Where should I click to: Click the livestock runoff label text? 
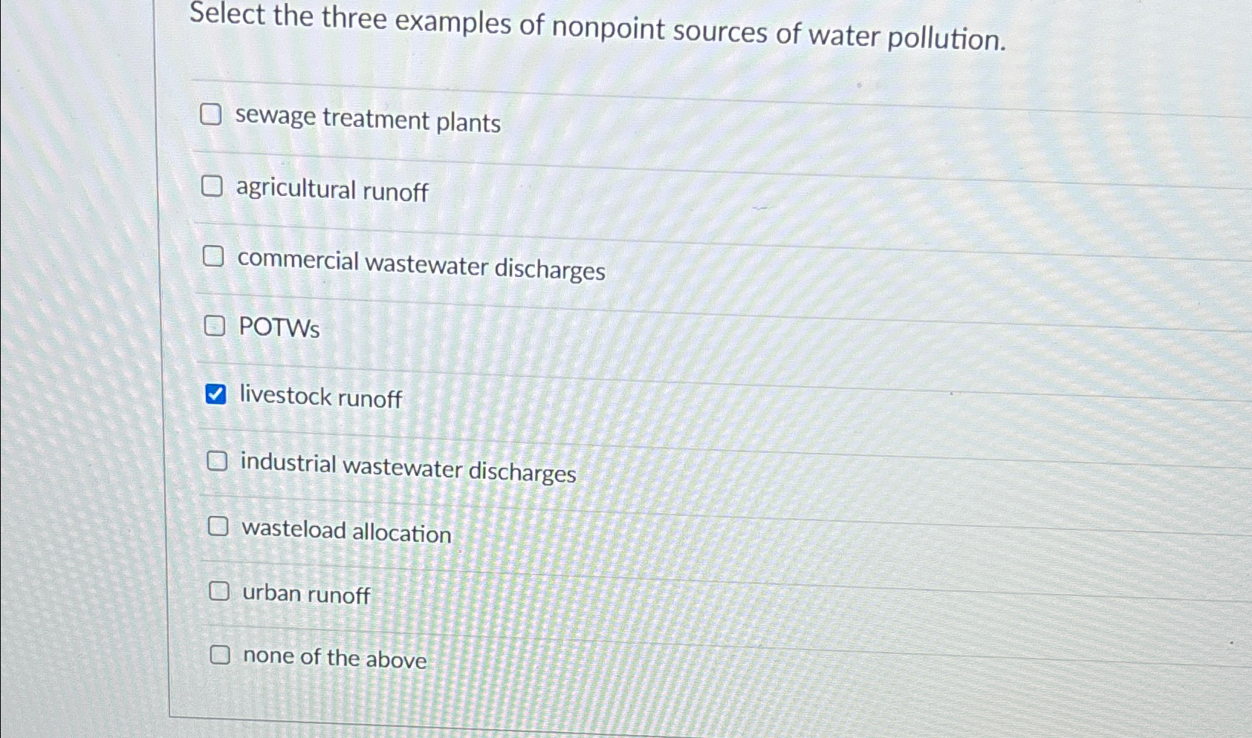coord(320,399)
